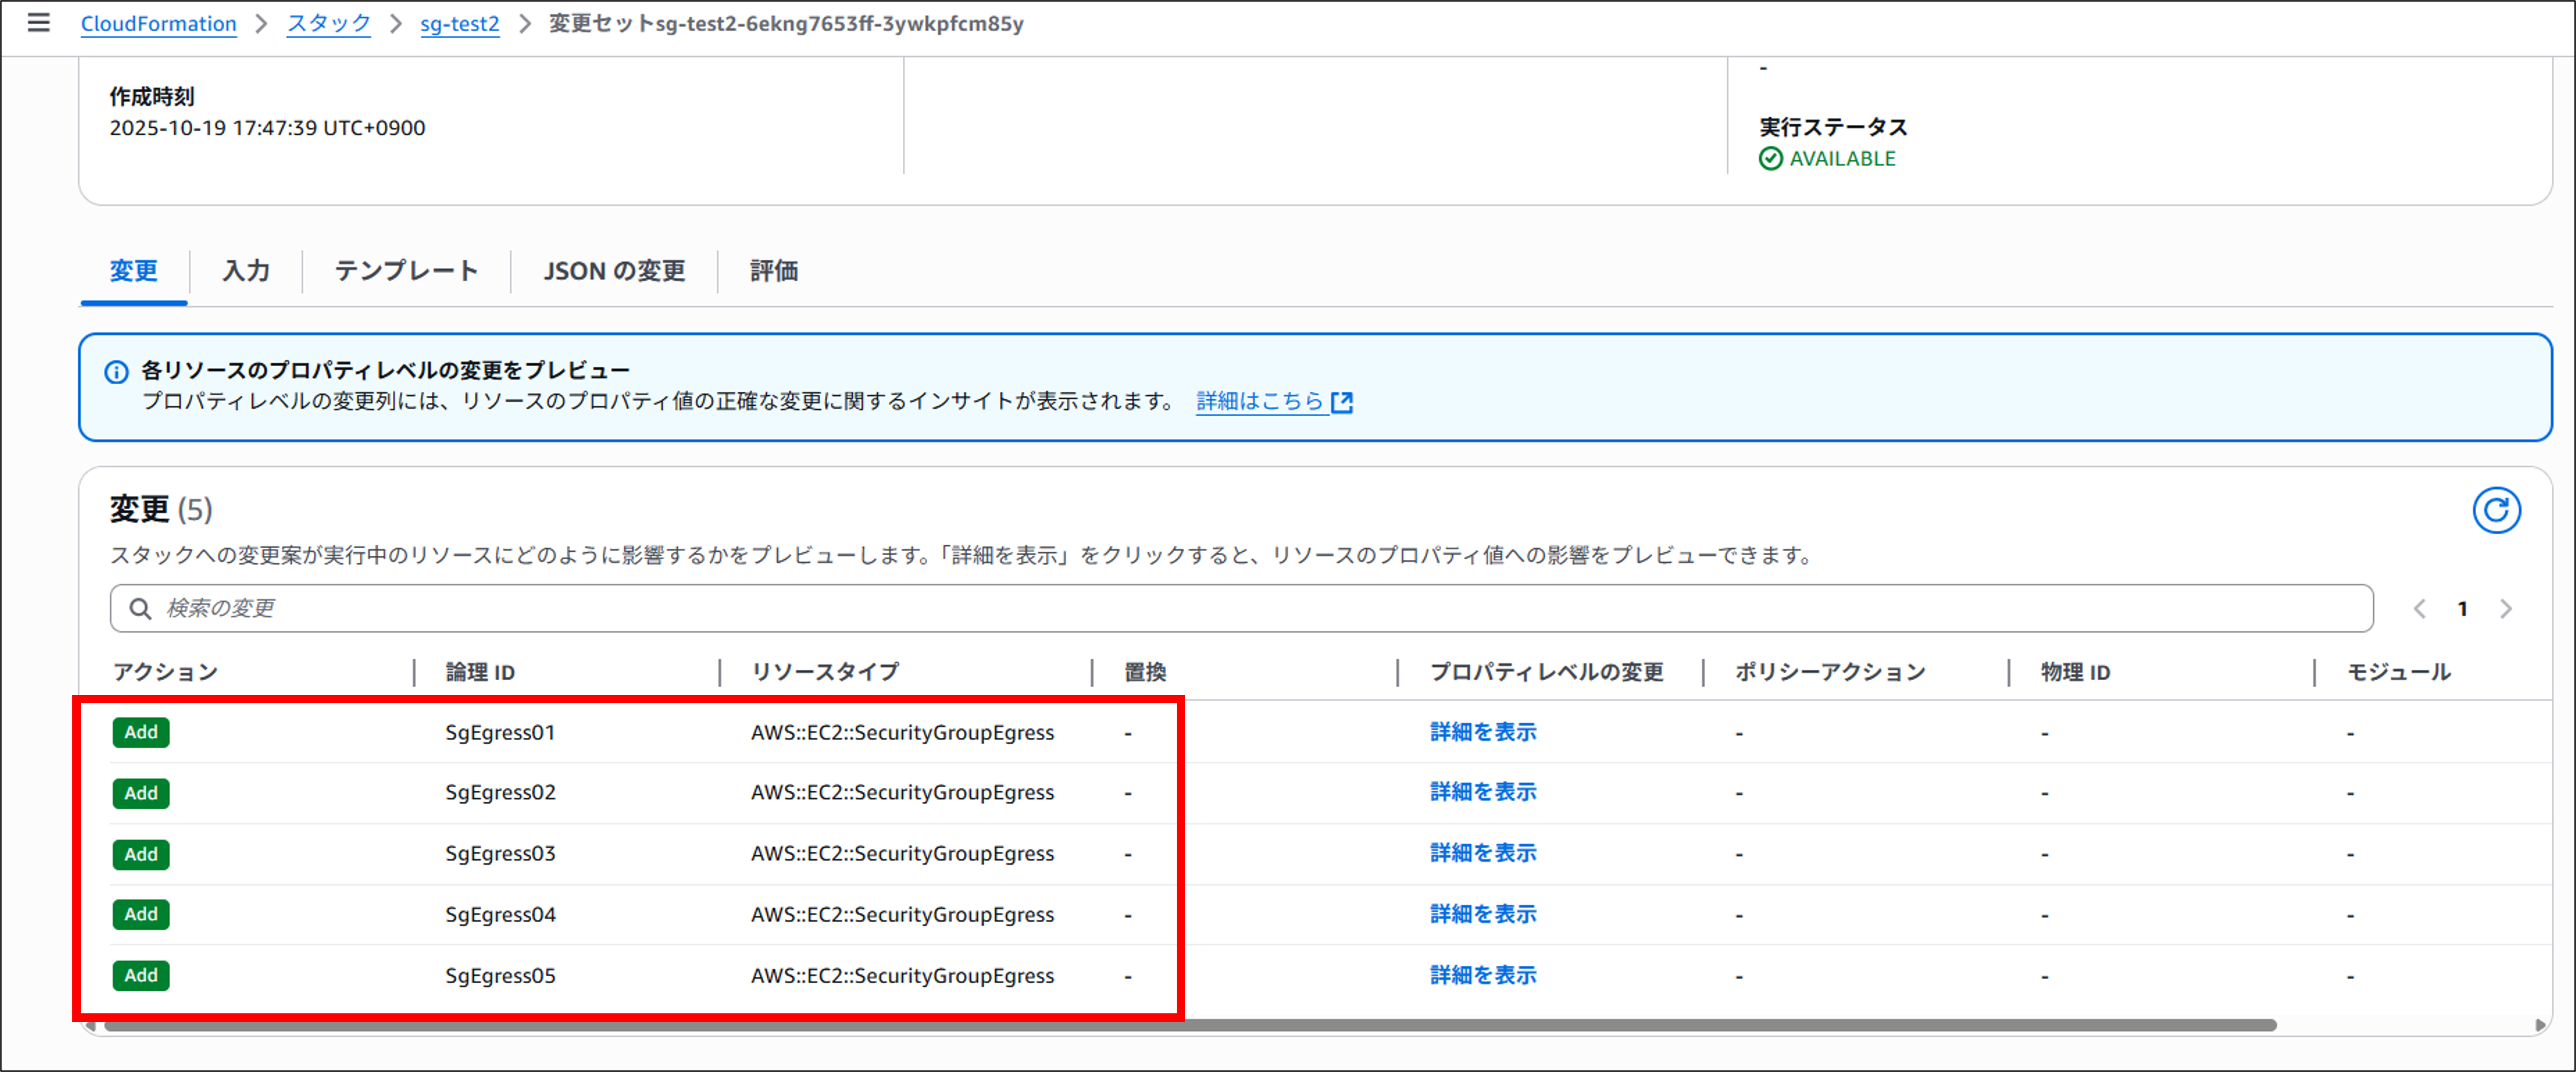Screen dimensions: 2576x1072
Task: Go to previous page using left chevron
Action: pyautogui.click(x=2420, y=608)
